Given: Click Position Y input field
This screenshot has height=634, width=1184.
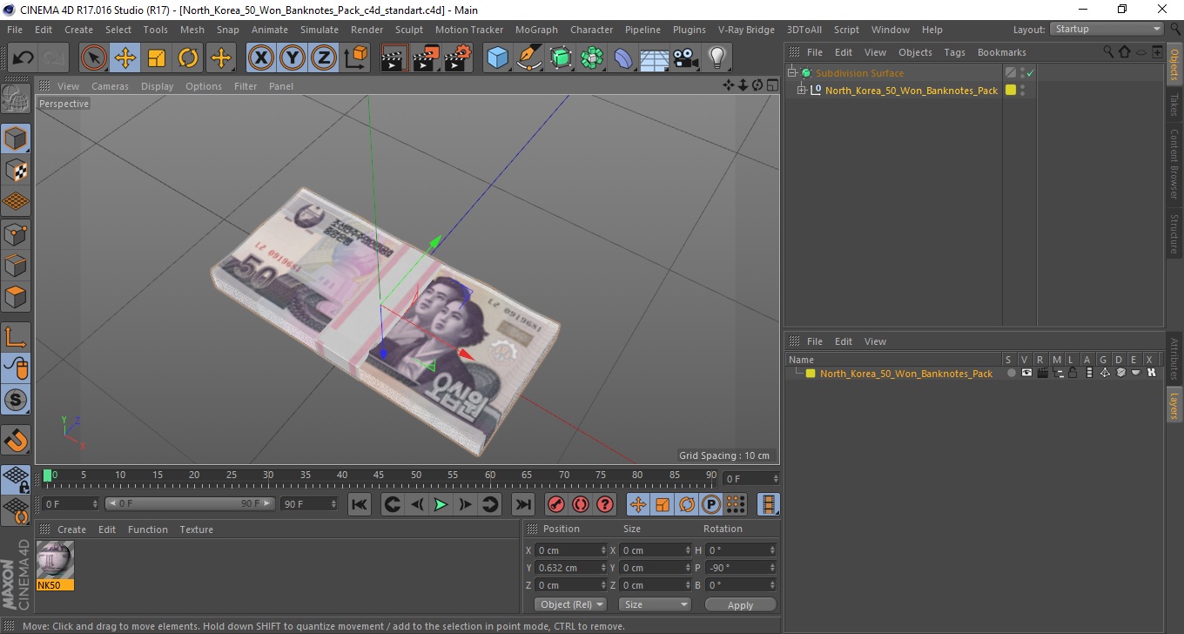Looking at the screenshot, I should pos(570,568).
